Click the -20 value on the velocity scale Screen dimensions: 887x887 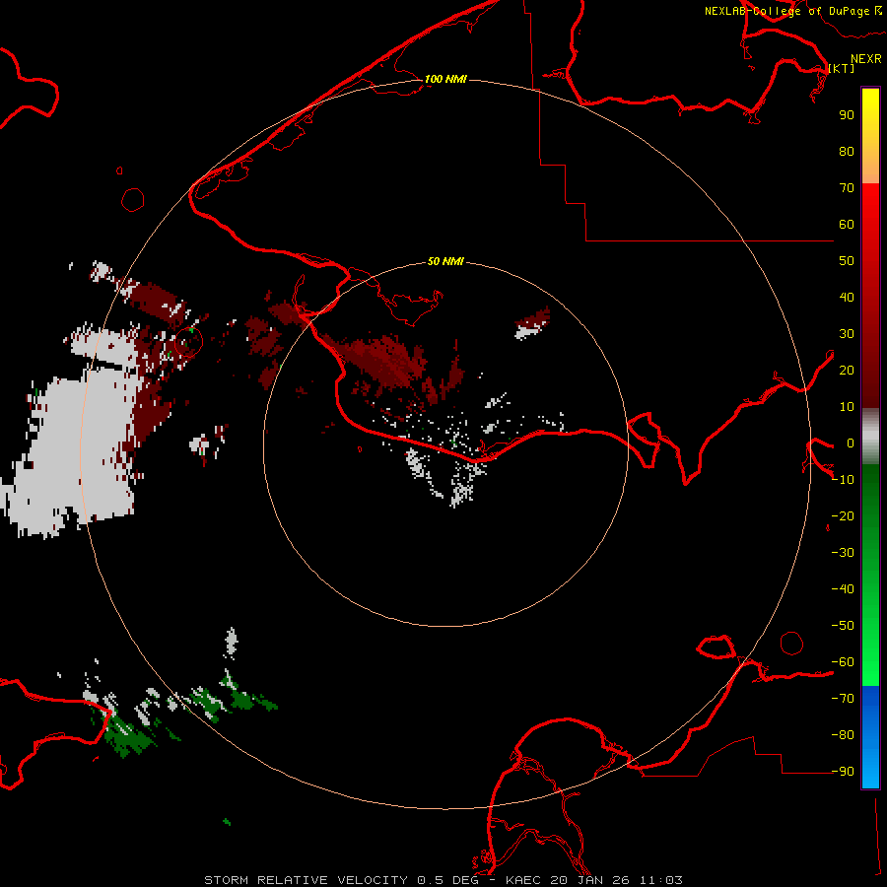point(843,515)
